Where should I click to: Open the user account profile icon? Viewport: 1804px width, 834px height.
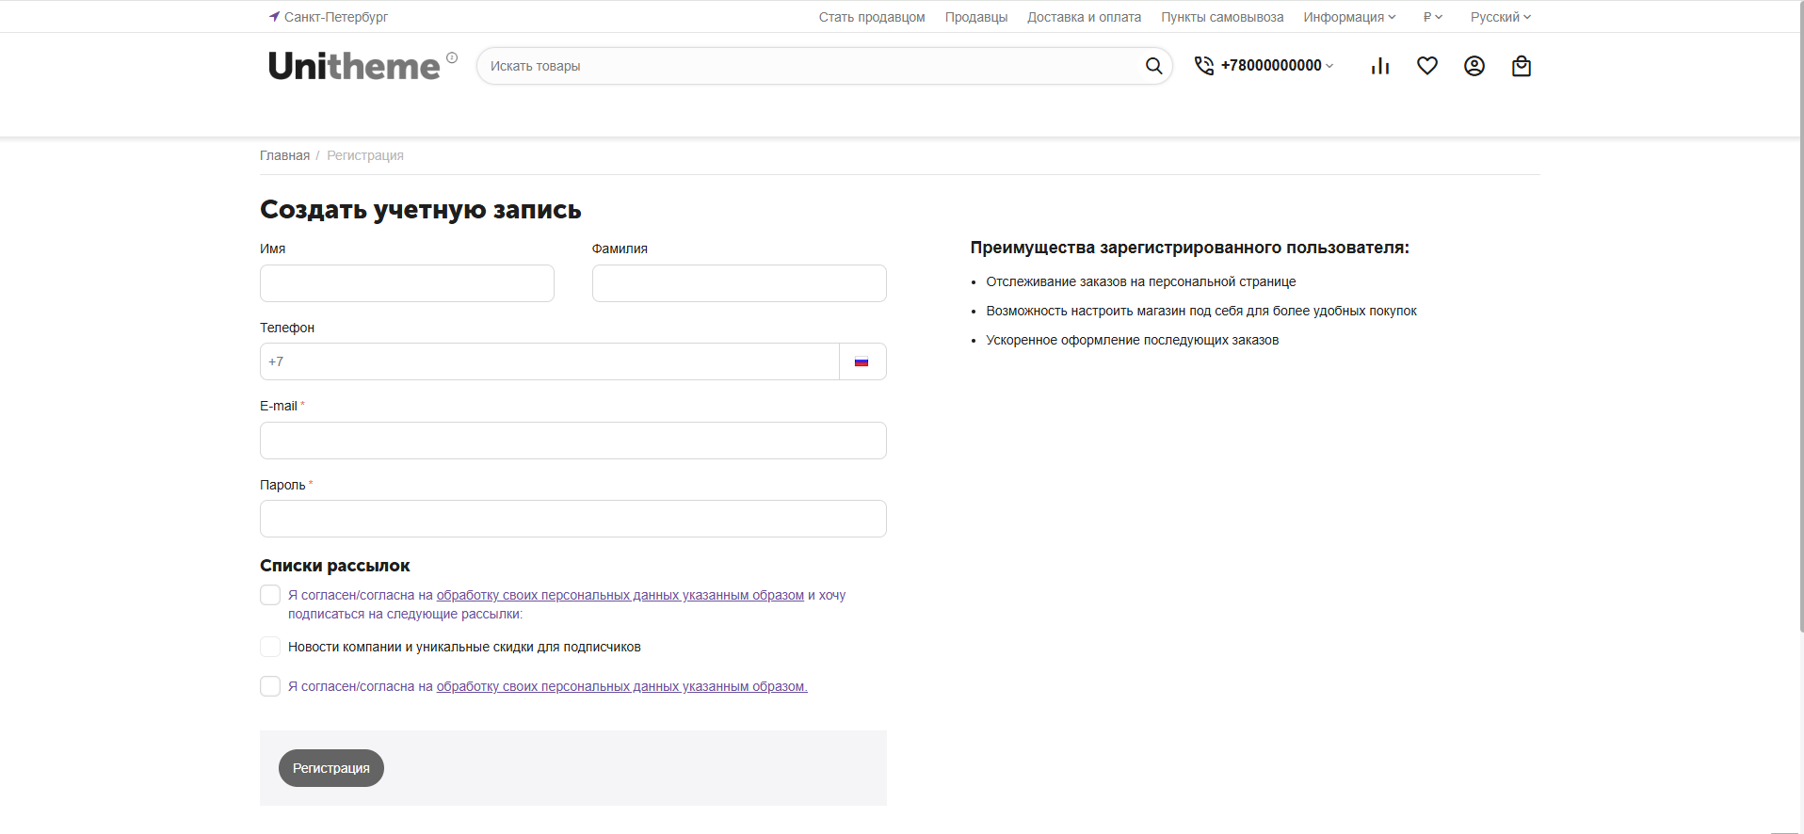point(1474,66)
